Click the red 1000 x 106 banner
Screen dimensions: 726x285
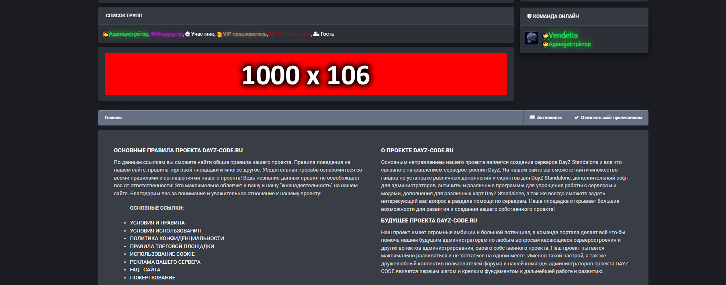[306, 74]
